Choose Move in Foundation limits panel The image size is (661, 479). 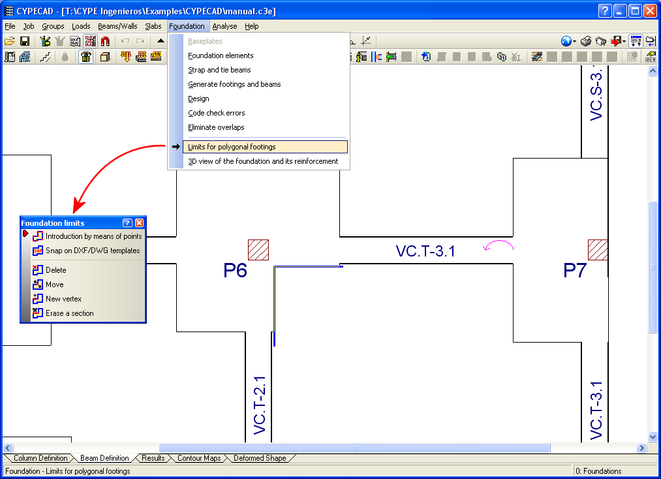[87, 285]
